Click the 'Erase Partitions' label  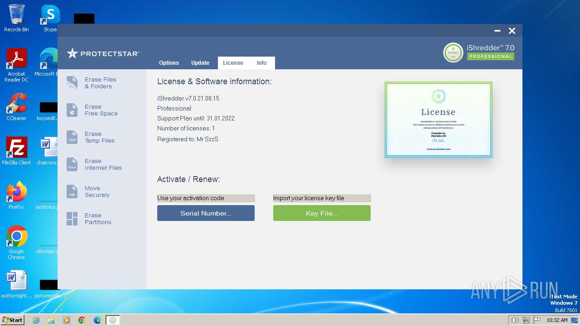click(98, 219)
